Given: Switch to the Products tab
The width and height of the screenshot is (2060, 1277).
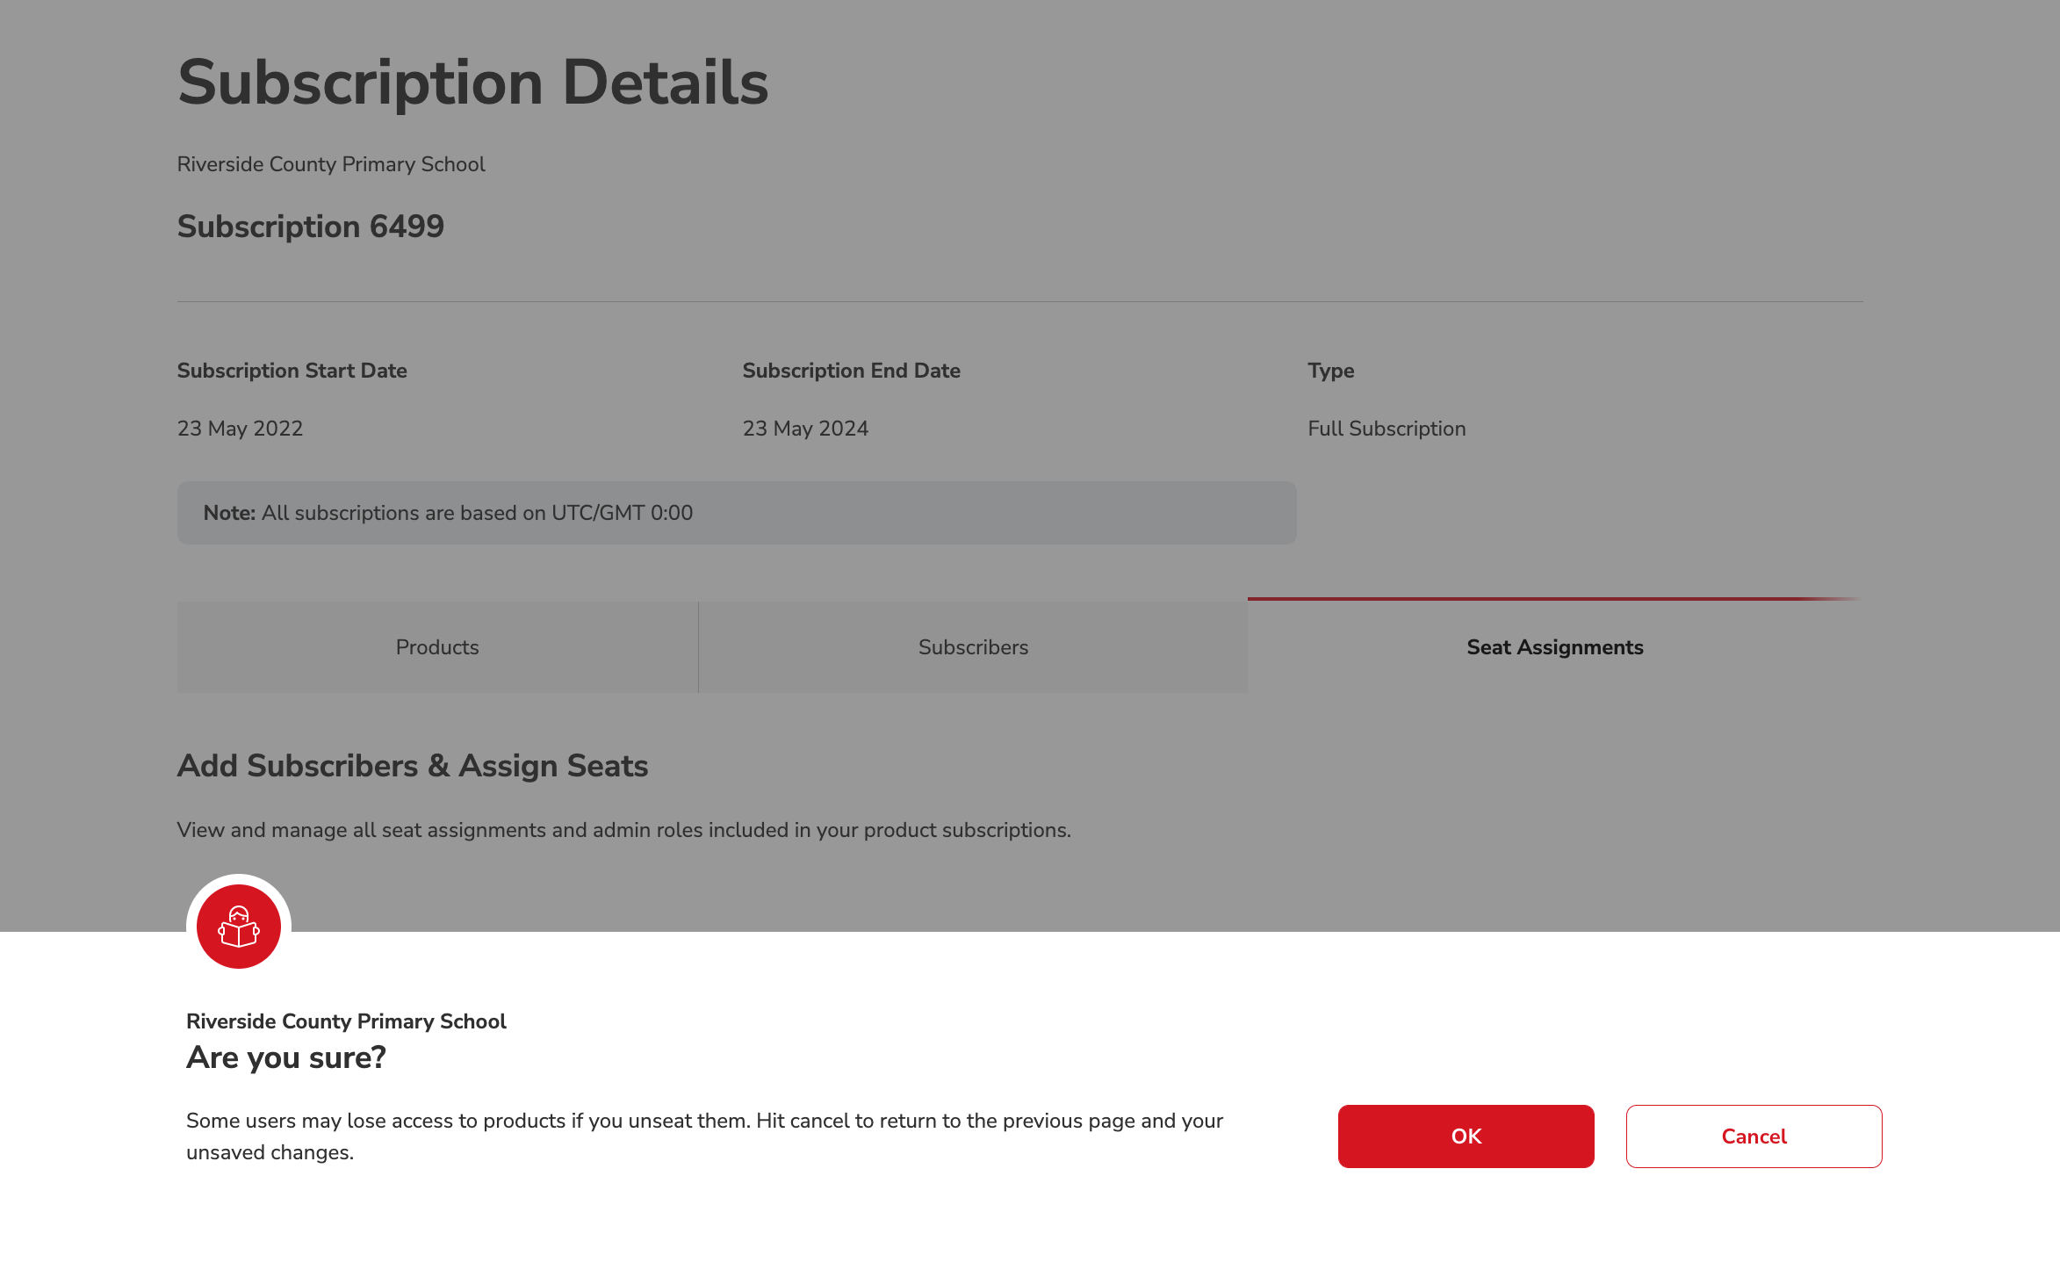Looking at the screenshot, I should 437,647.
